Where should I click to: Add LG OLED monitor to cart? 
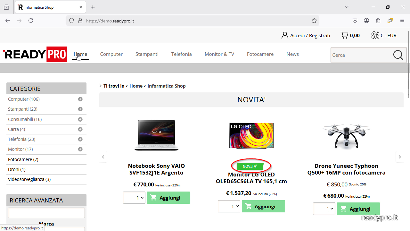pyautogui.click(x=263, y=206)
